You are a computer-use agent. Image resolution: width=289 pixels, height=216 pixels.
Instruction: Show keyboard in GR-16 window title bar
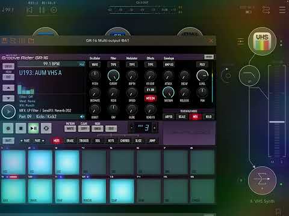[4, 41]
